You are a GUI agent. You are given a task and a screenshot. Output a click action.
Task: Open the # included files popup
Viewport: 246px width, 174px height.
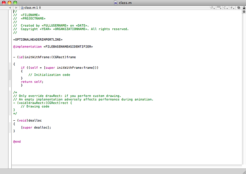[232, 8]
